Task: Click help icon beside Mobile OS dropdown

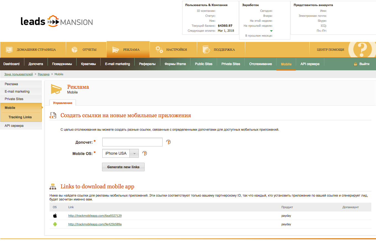Action: pyautogui.click(x=144, y=153)
